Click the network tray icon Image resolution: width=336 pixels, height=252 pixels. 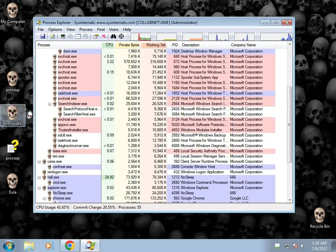pos(287,246)
